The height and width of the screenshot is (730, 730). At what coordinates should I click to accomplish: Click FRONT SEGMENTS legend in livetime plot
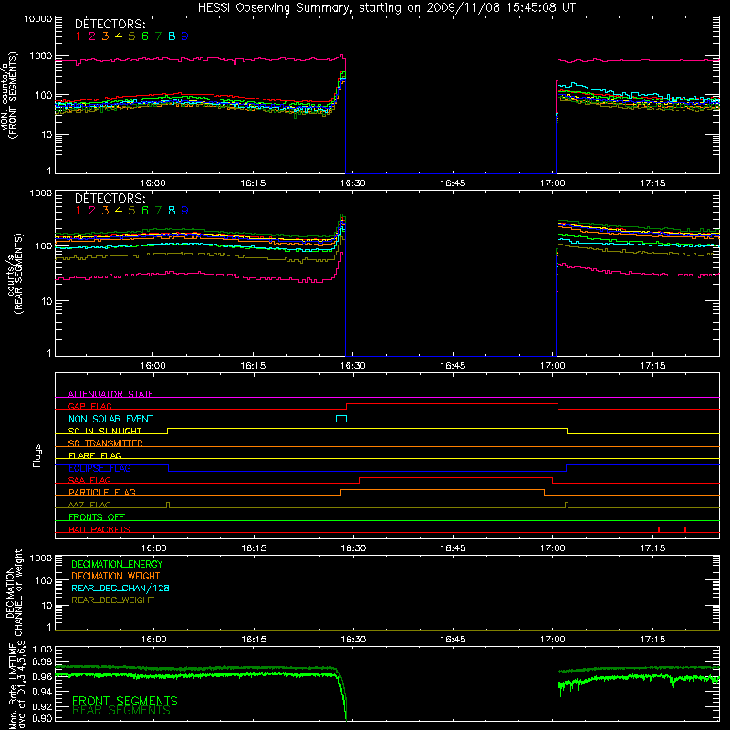coord(125,701)
